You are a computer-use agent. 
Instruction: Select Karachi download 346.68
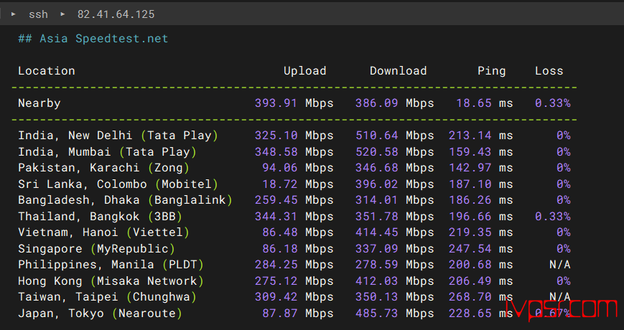pyautogui.click(x=376, y=168)
